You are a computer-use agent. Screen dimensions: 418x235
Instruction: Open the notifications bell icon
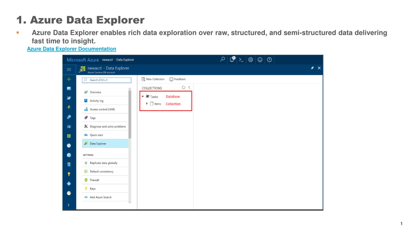tap(232, 59)
